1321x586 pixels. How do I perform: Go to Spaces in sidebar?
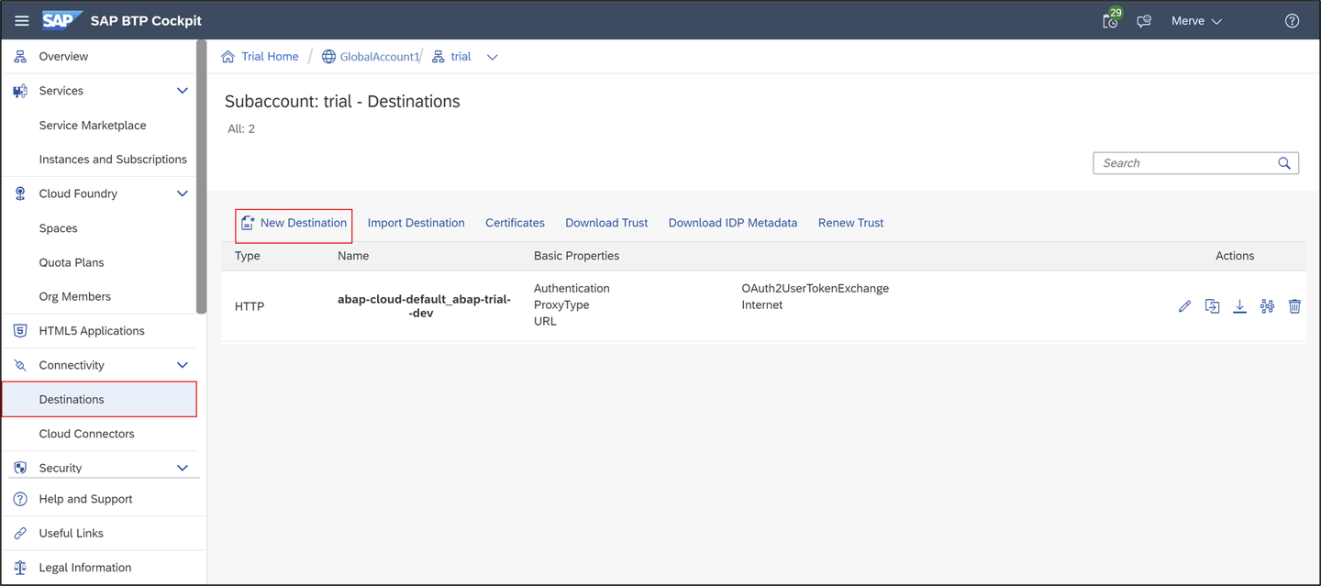[59, 228]
